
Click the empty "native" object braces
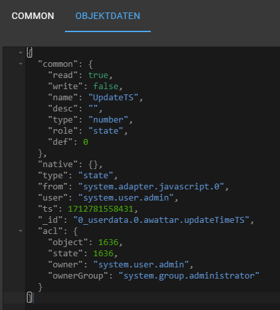tap(93, 165)
